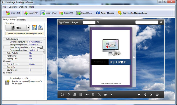Image resolution: width=177 pixels, height=105 pixels.
Task: Click the description box under Inner Background File
Action: 27,89
